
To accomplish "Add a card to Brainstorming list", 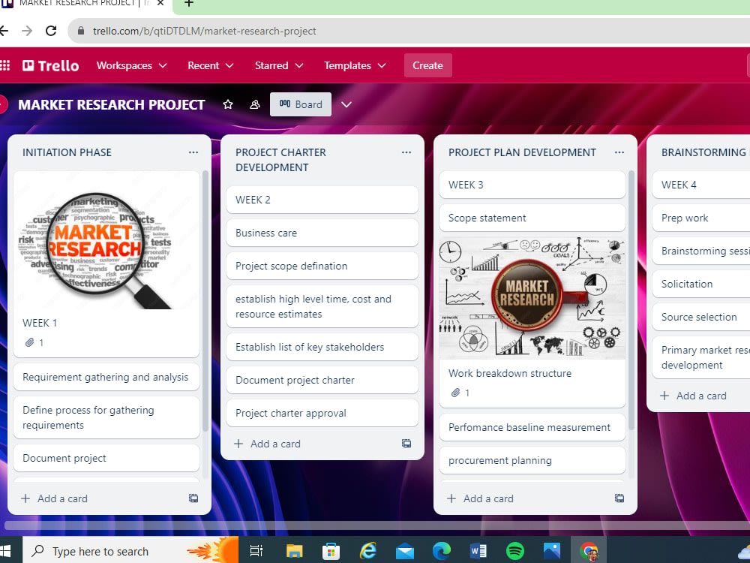I will pyautogui.click(x=694, y=396).
